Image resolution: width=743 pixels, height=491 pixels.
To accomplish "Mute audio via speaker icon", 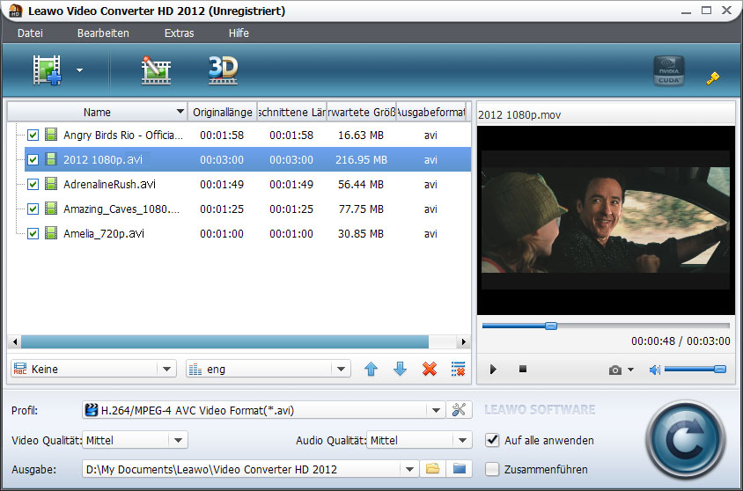I will (655, 370).
